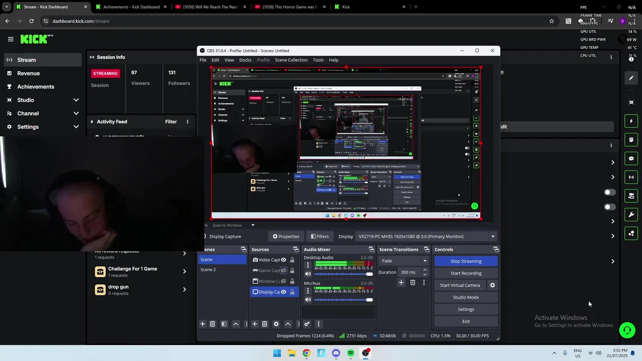642x361 pixels.
Task: Add a new source in Sources dock
Action: [x=255, y=324]
